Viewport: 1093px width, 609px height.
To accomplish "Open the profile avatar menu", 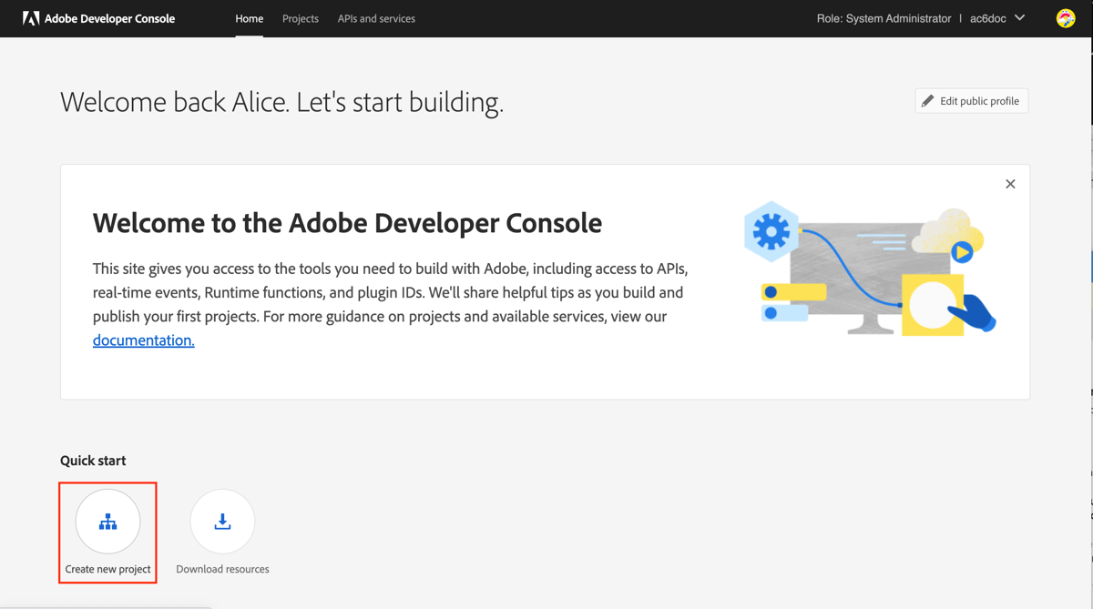I will 1065,17.
